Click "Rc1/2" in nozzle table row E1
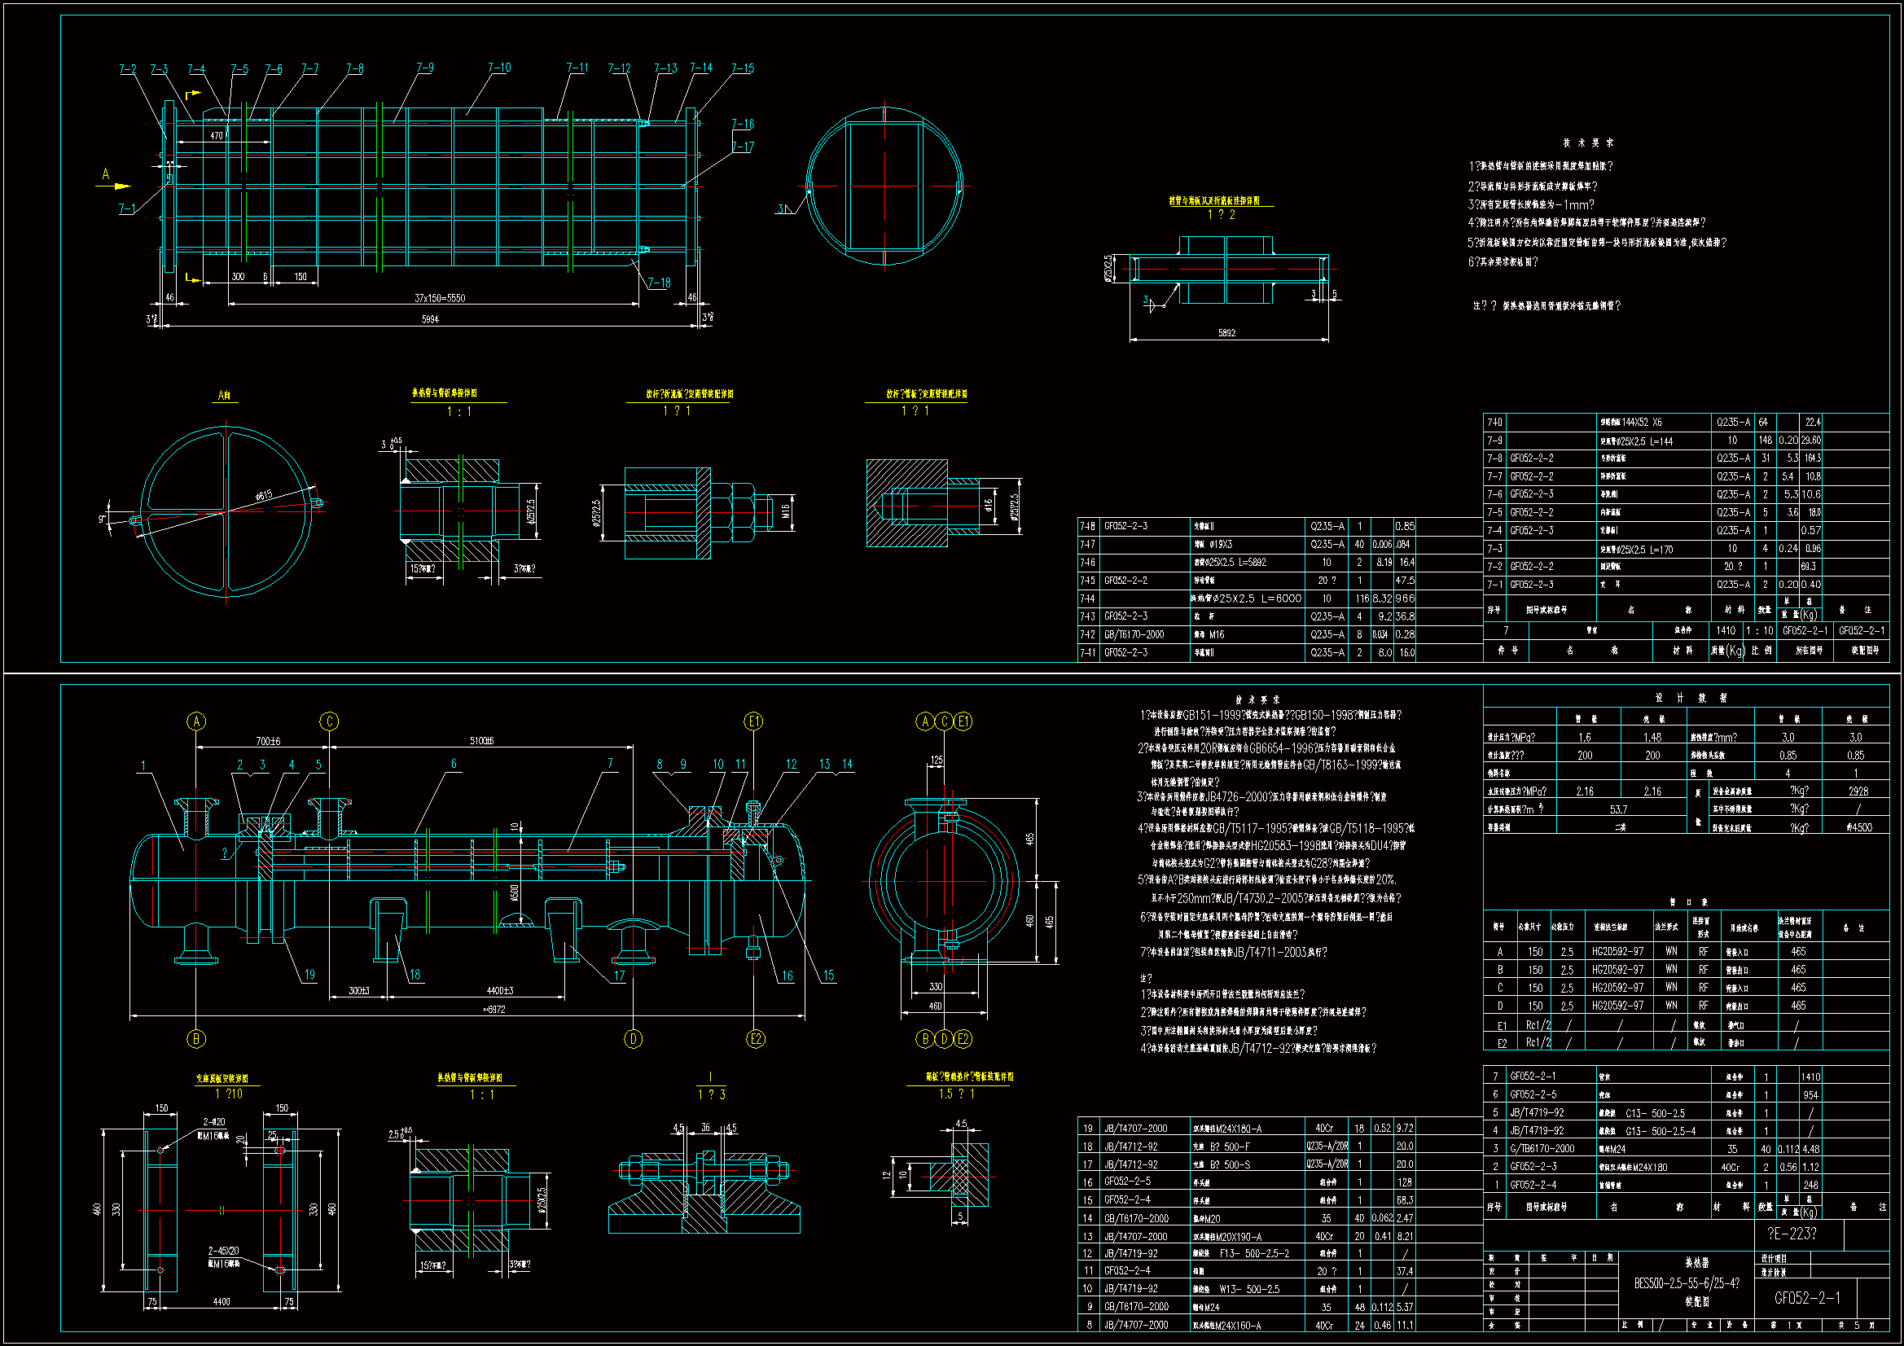 click(1538, 1025)
